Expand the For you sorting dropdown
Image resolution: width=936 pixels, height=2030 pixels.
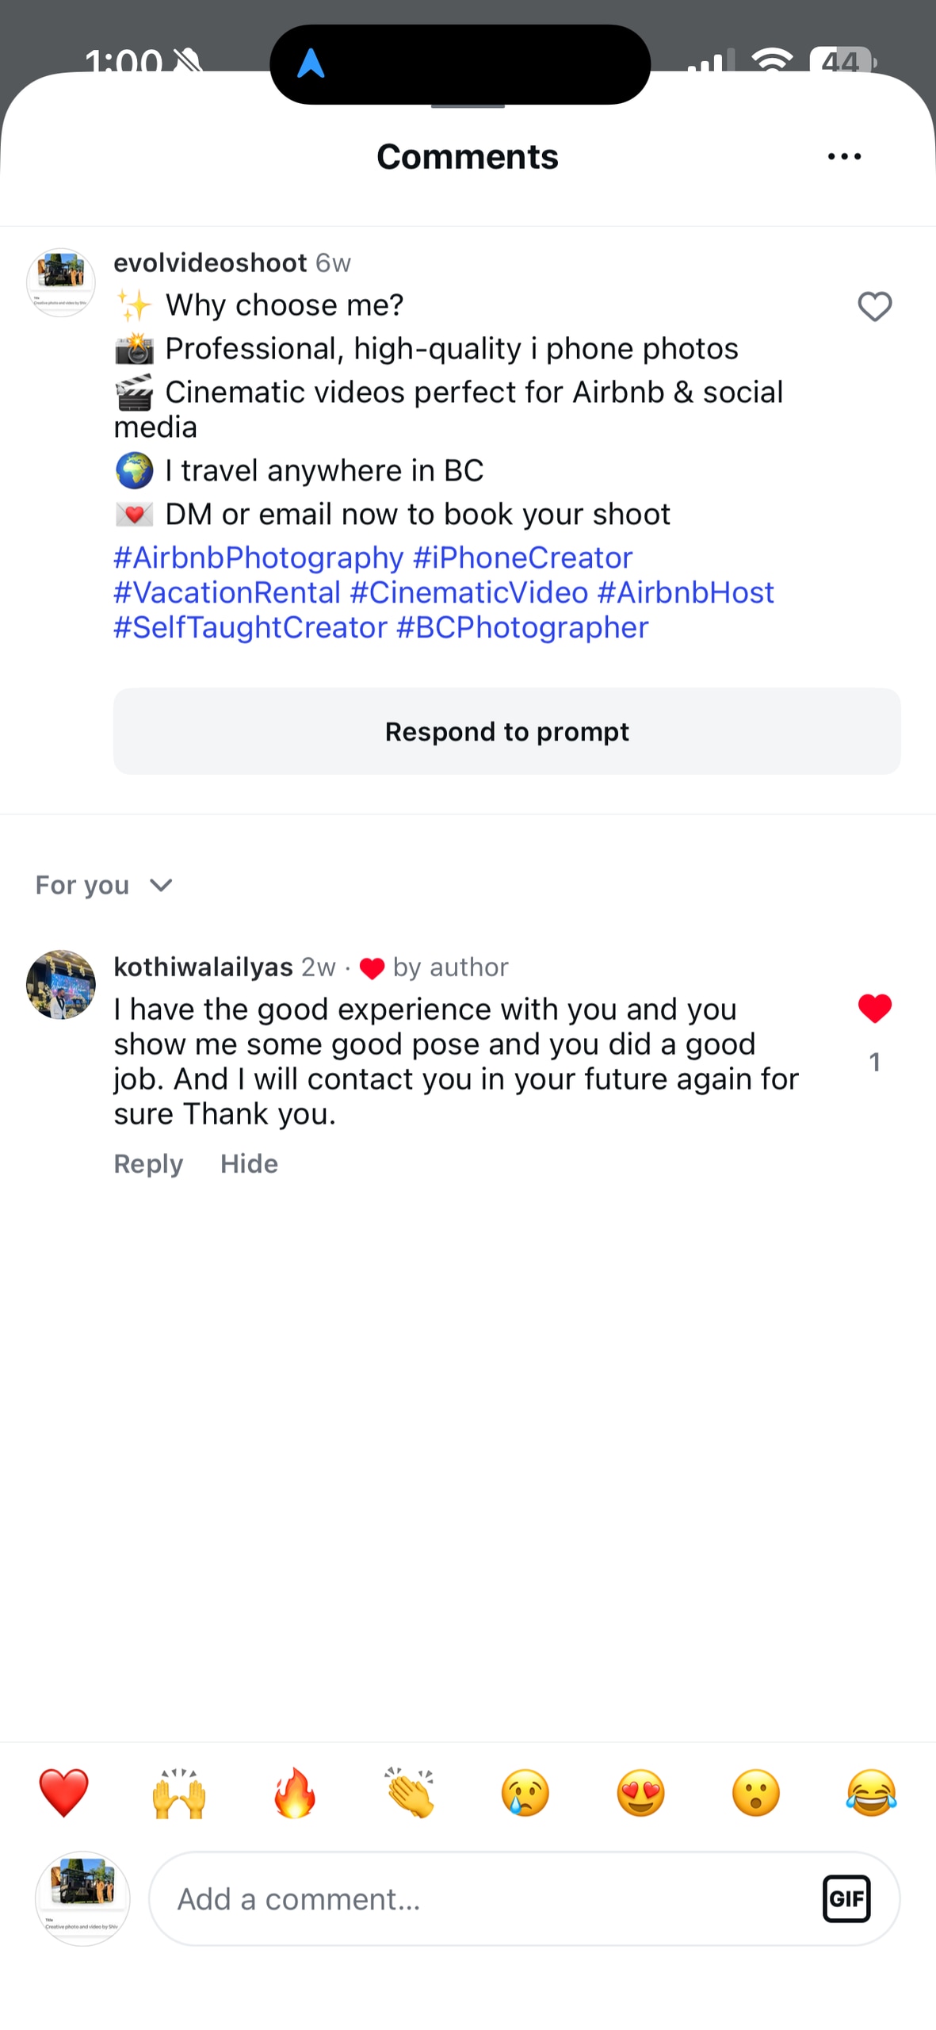coord(105,885)
